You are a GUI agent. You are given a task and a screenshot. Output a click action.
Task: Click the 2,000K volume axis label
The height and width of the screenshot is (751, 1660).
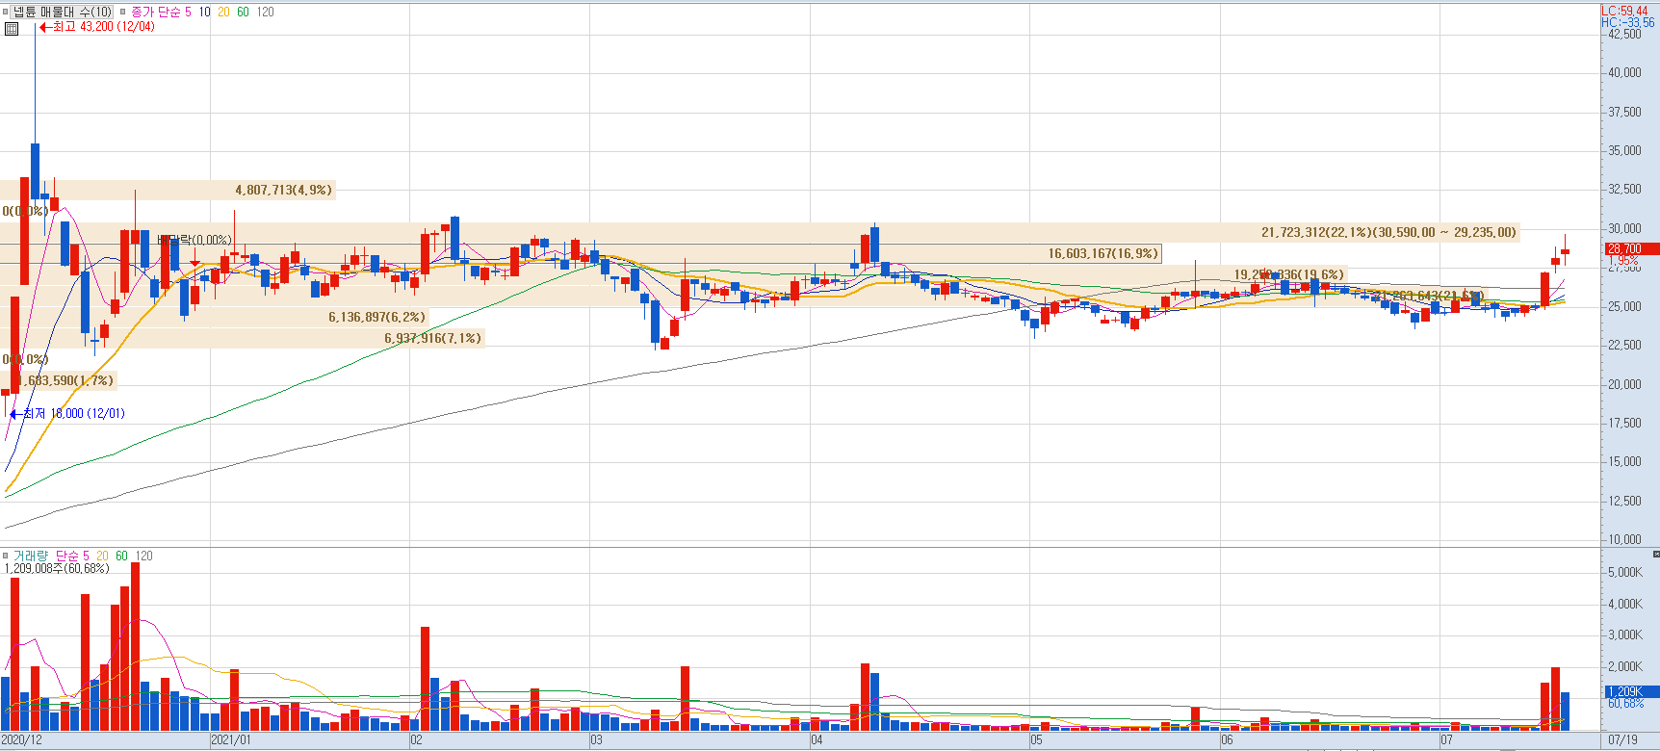pyautogui.click(x=1625, y=666)
